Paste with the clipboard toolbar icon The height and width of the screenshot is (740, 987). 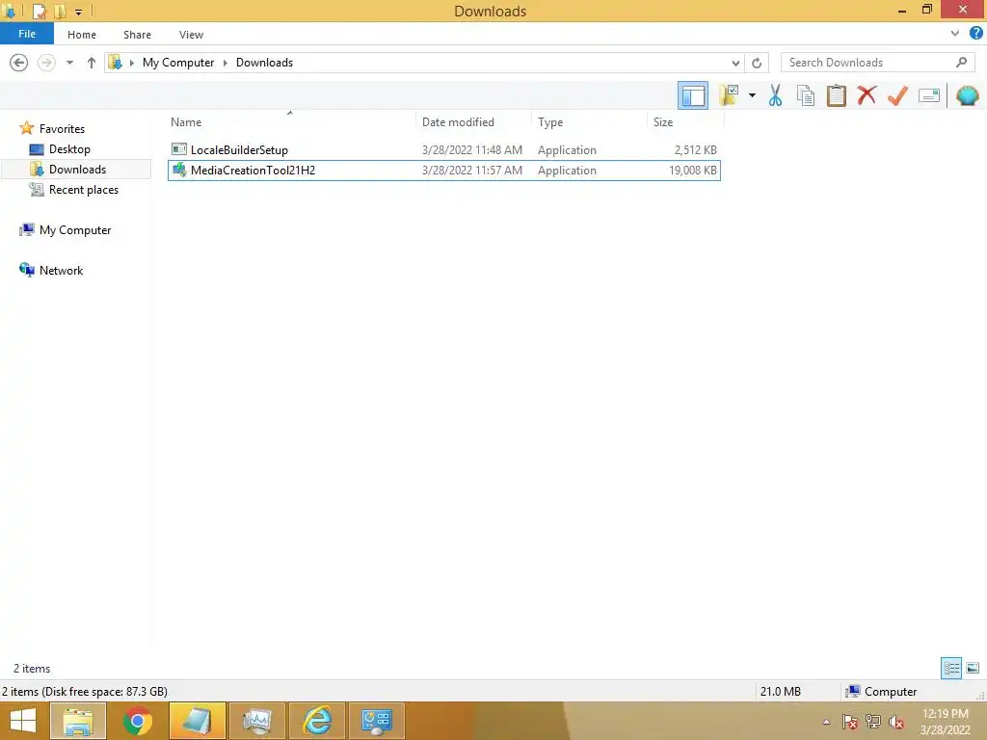[836, 95]
